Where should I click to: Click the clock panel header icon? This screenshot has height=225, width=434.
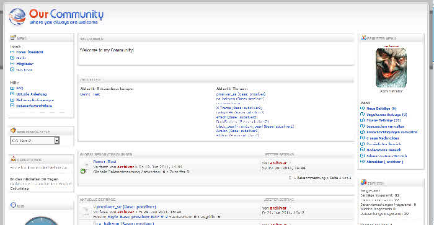(13, 205)
